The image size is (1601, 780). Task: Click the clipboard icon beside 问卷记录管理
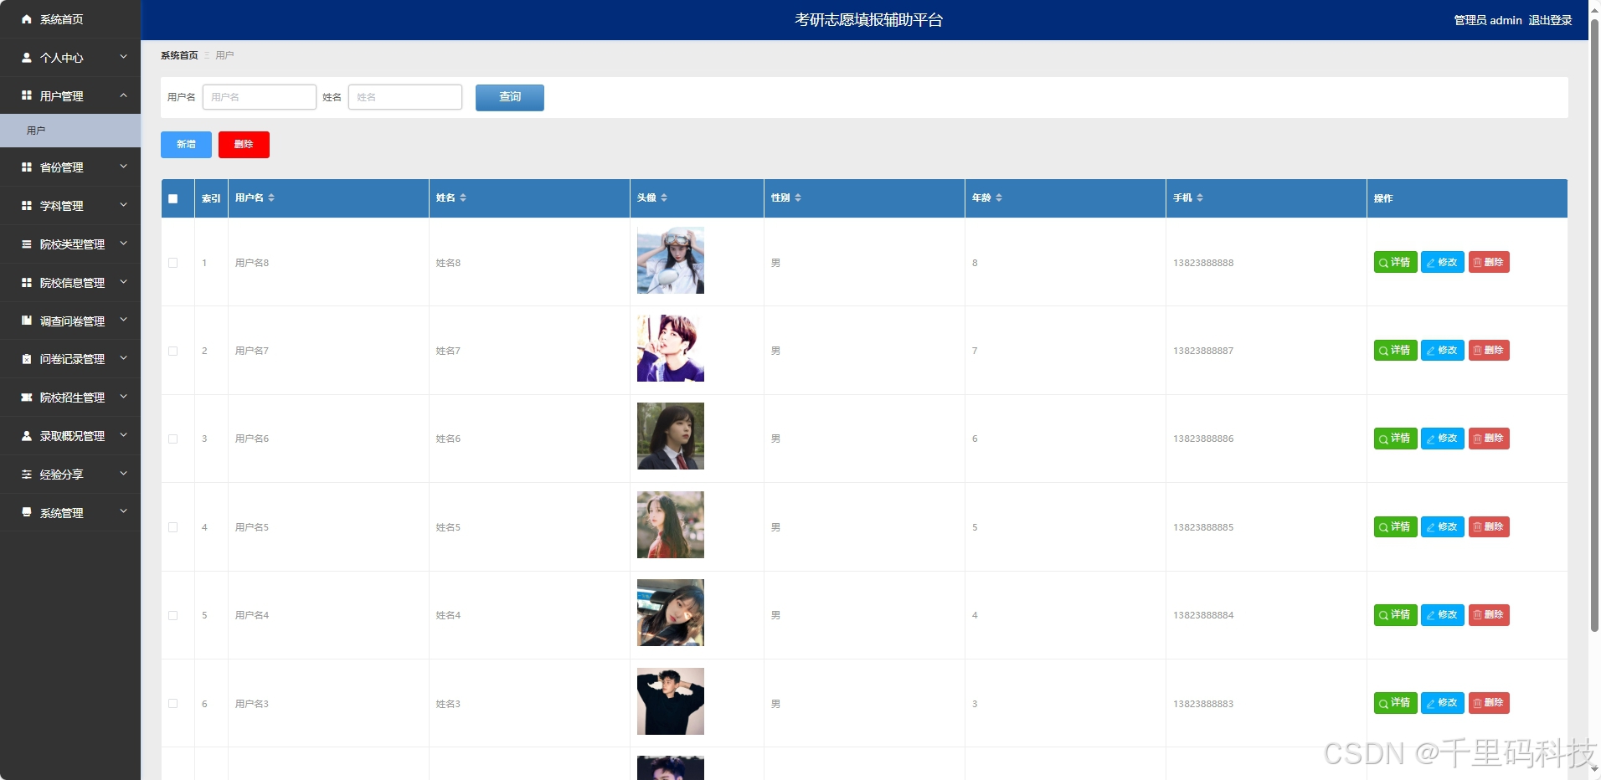coord(27,359)
